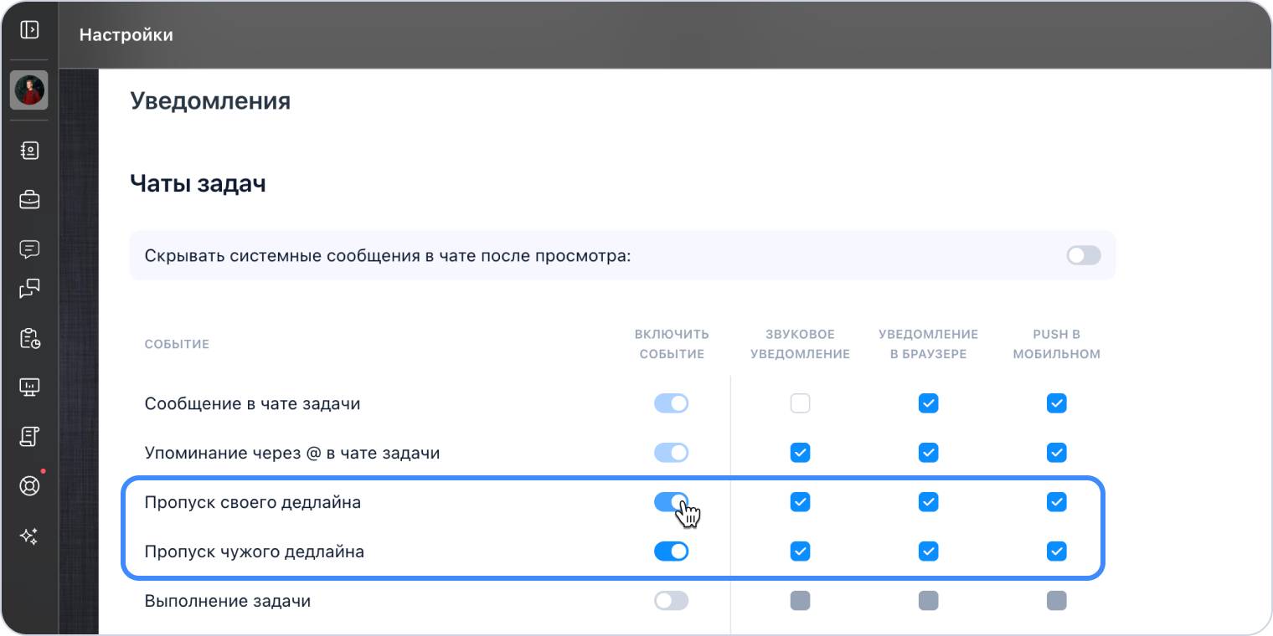1273x636 pixels.
Task: Open the monitor chart reports icon
Action: pos(29,387)
